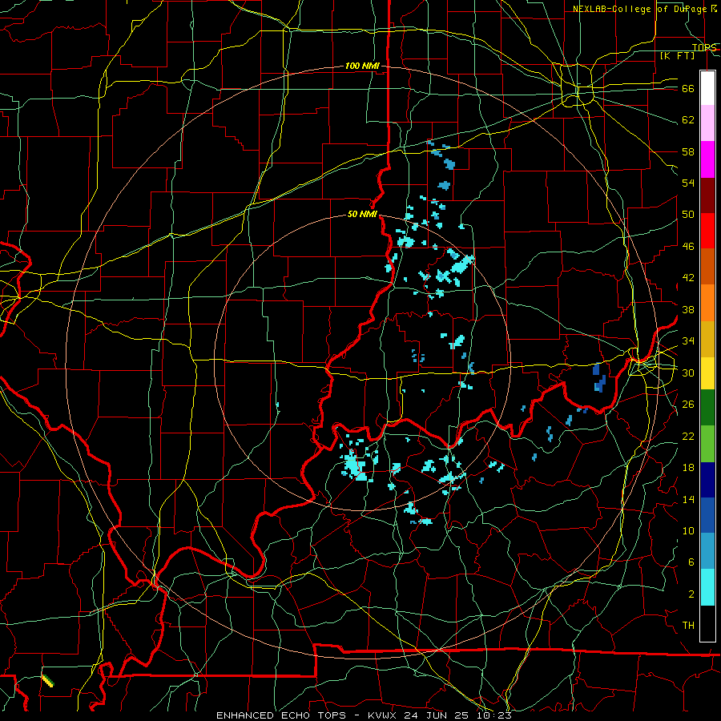
Task: Click the "18" legend value
Action: click(x=688, y=468)
